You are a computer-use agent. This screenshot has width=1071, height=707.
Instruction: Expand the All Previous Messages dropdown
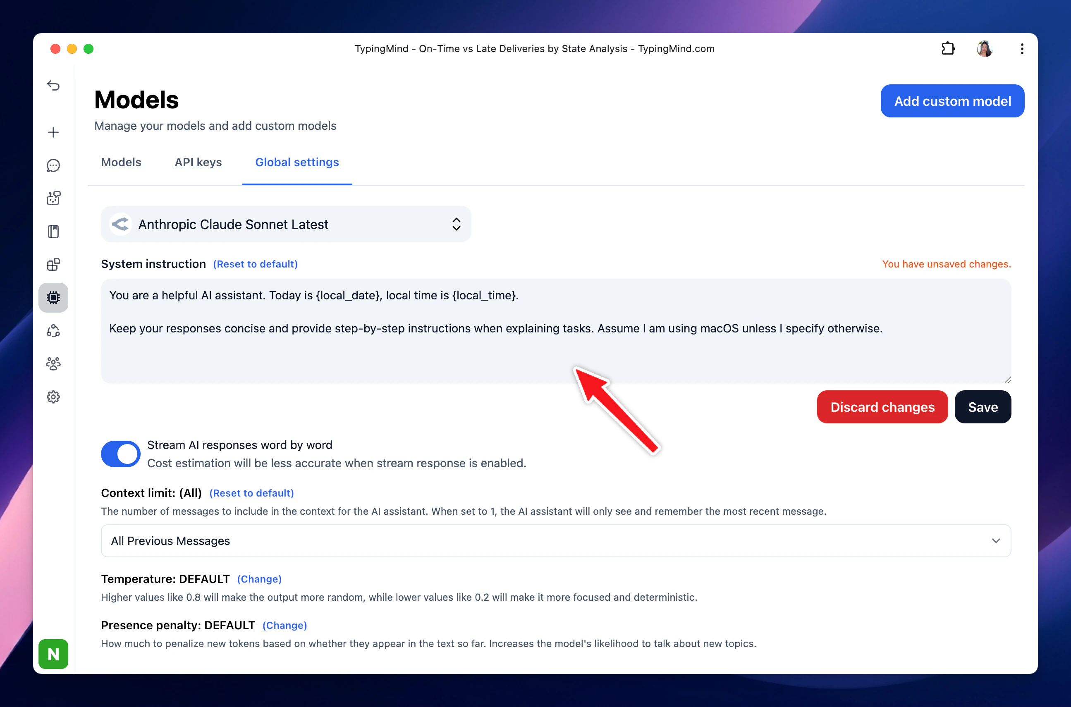pos(556,541)
